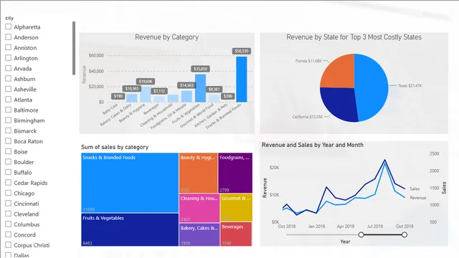Click the red Beverages treemap tile
The height and width of the screenshot is (258, 459).
point(236,234)
